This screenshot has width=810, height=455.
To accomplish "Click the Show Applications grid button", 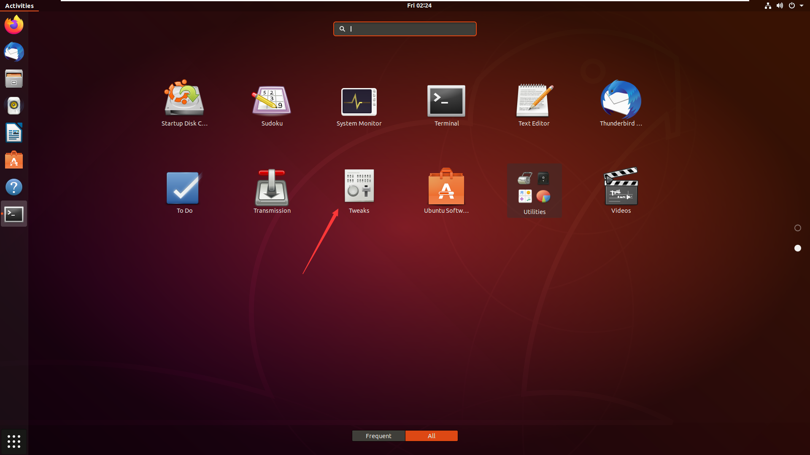I will pos(14,442).
